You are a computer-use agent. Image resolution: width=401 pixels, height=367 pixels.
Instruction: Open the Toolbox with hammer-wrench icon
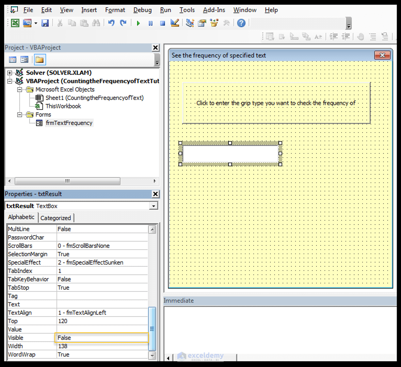click(x=226, y=23)
